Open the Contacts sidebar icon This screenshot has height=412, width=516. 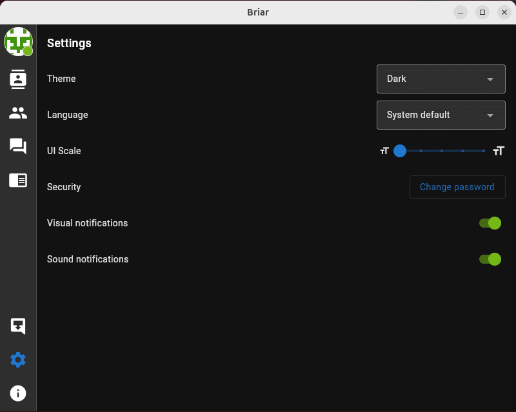pyautogui.click(x=18, y=79)
